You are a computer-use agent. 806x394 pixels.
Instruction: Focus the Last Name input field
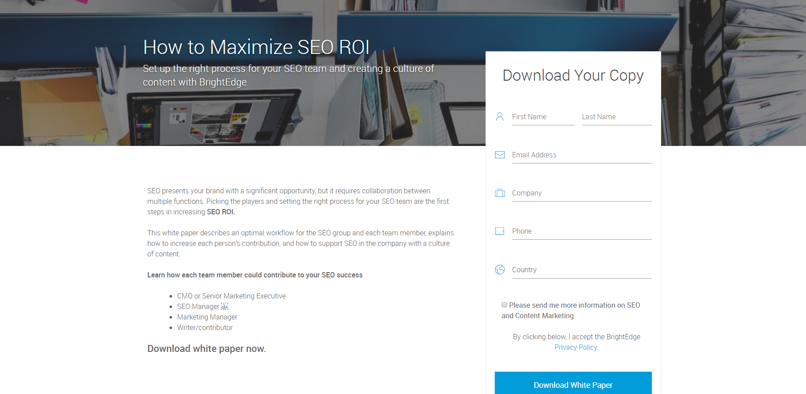click(617, 117)
